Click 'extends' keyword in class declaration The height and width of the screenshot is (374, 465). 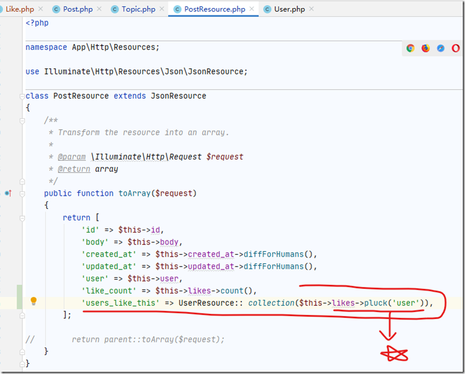(x=129, y=96)
